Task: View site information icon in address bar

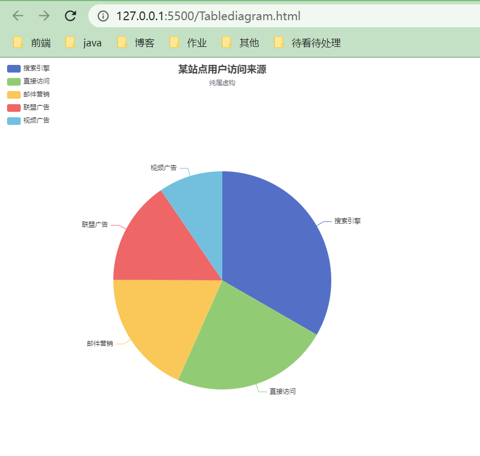Action: (x=103, y=16)
